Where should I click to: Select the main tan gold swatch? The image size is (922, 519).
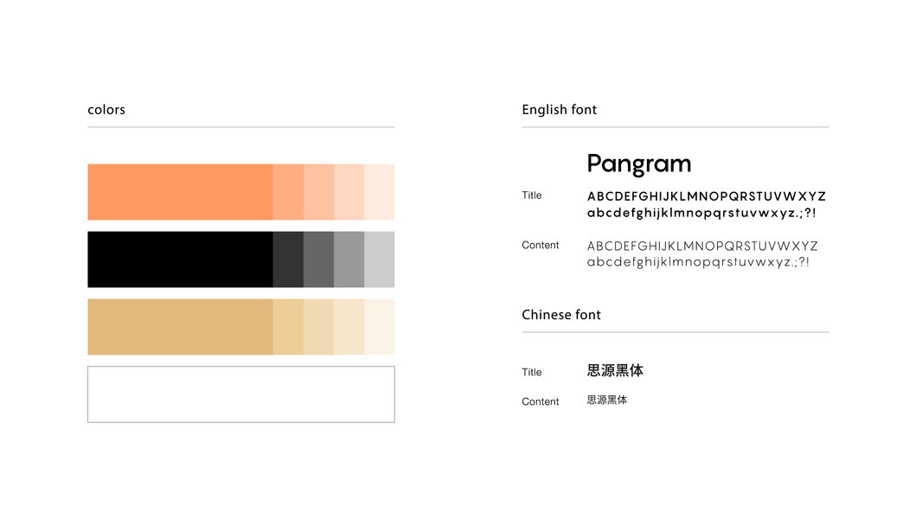(x=180, y=327)
